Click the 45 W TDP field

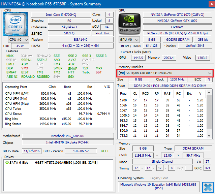pyautogui.click(x=20, y=46)
